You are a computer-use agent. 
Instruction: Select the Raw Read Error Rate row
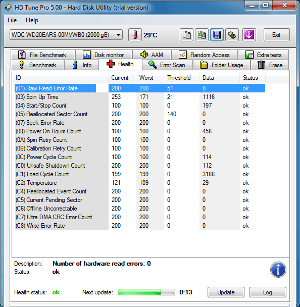coord(140,88)
